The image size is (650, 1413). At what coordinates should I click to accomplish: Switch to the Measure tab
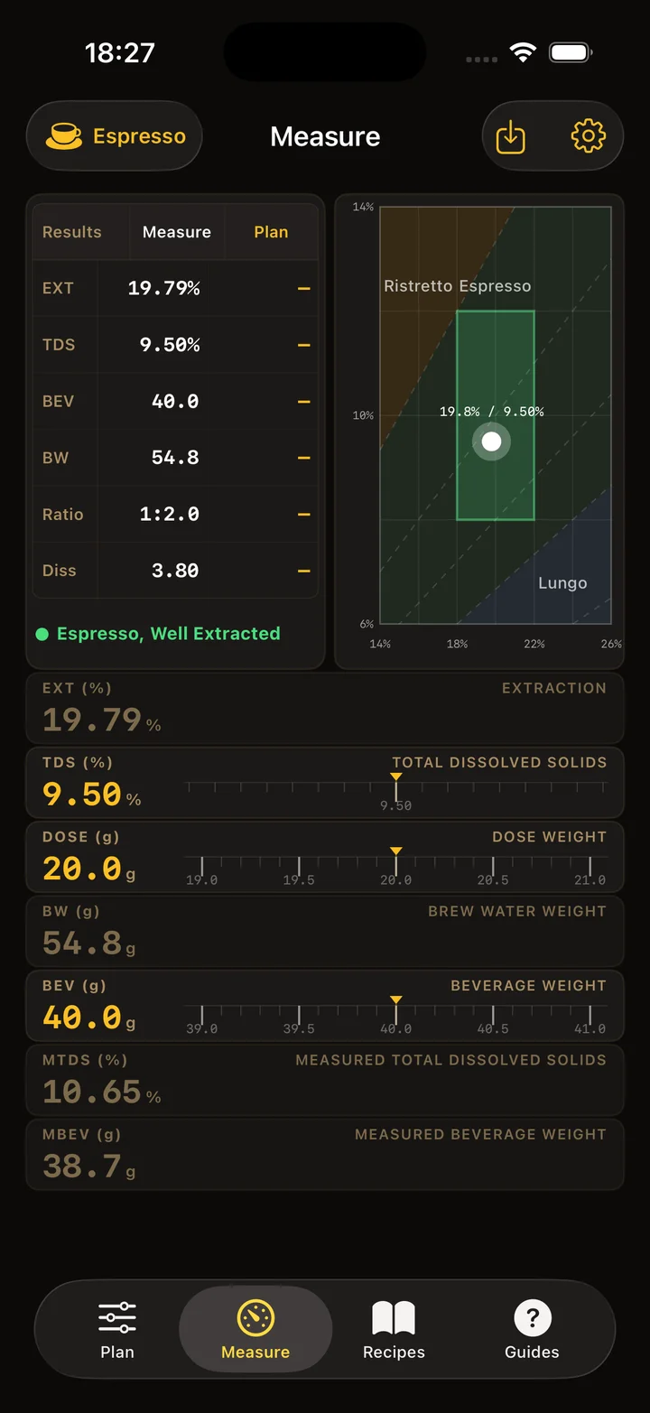(255, 1330)
